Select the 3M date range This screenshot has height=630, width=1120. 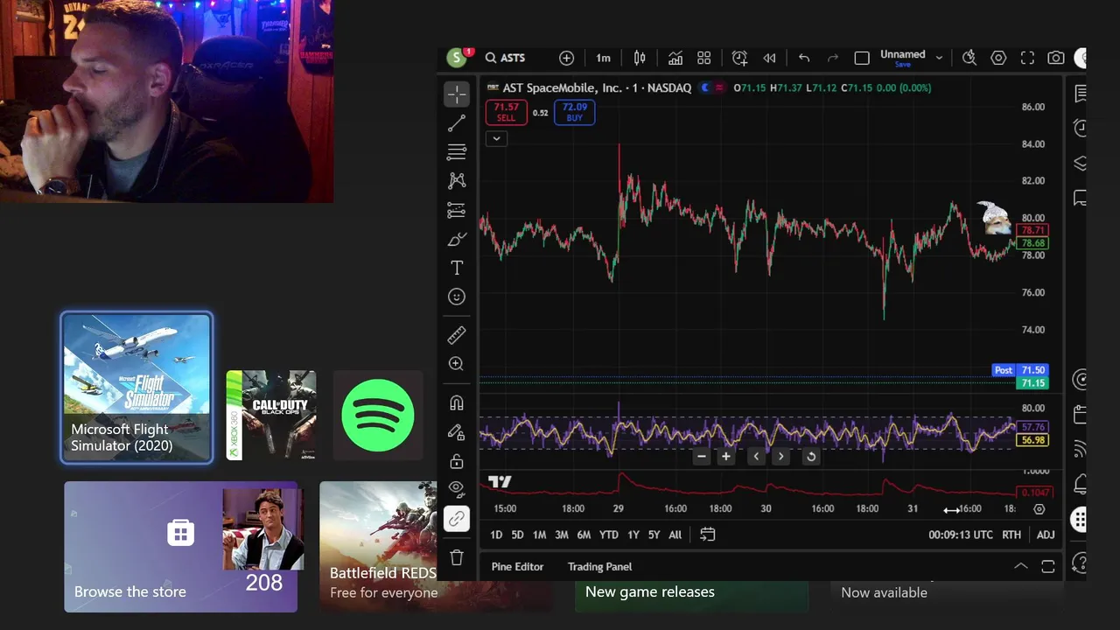562,535
